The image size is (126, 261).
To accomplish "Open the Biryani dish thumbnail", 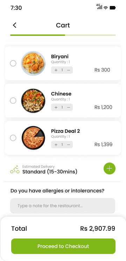I will coord(33,63).
